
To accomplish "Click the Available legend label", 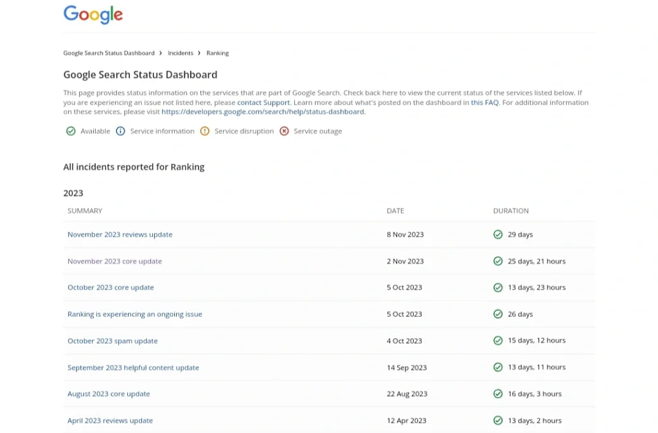I will [95, 131].
